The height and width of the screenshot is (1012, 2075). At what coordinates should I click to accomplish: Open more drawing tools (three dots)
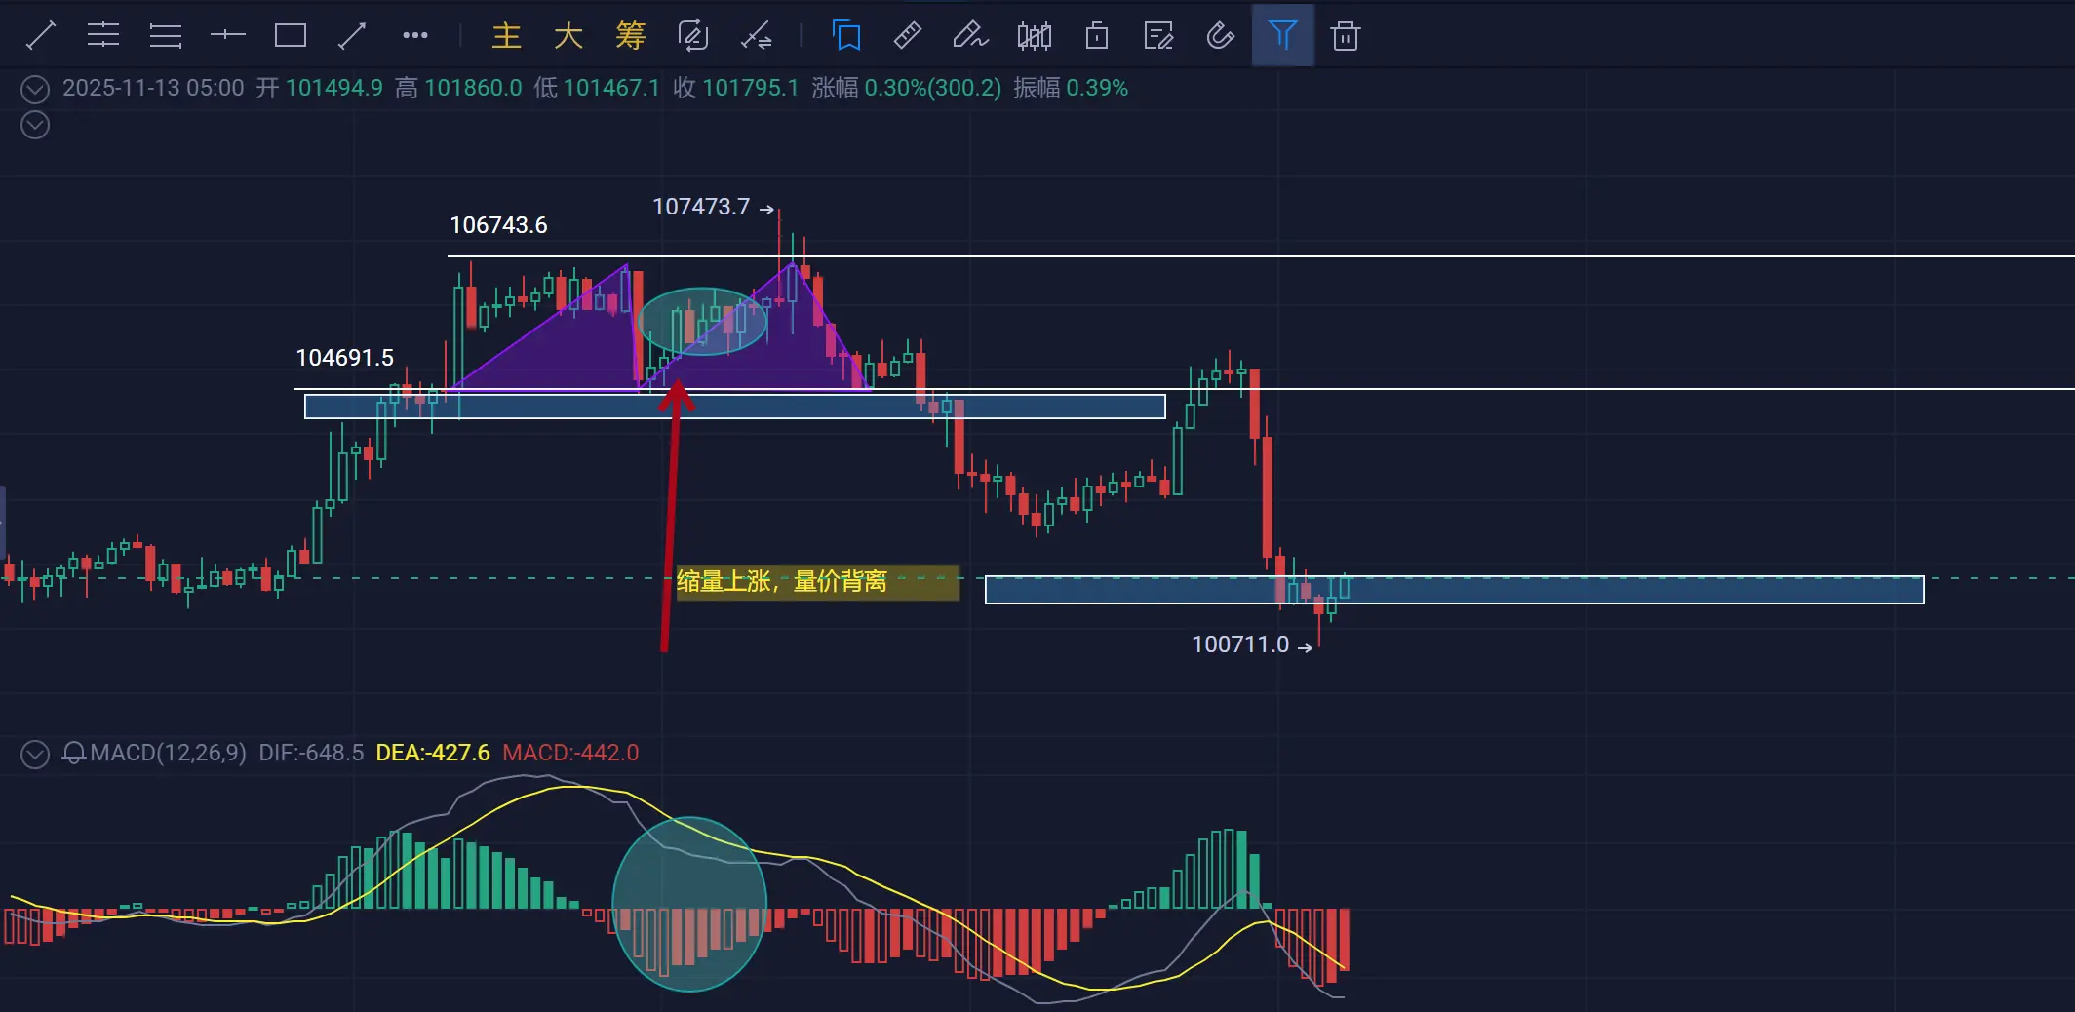(x=415, y=36)
